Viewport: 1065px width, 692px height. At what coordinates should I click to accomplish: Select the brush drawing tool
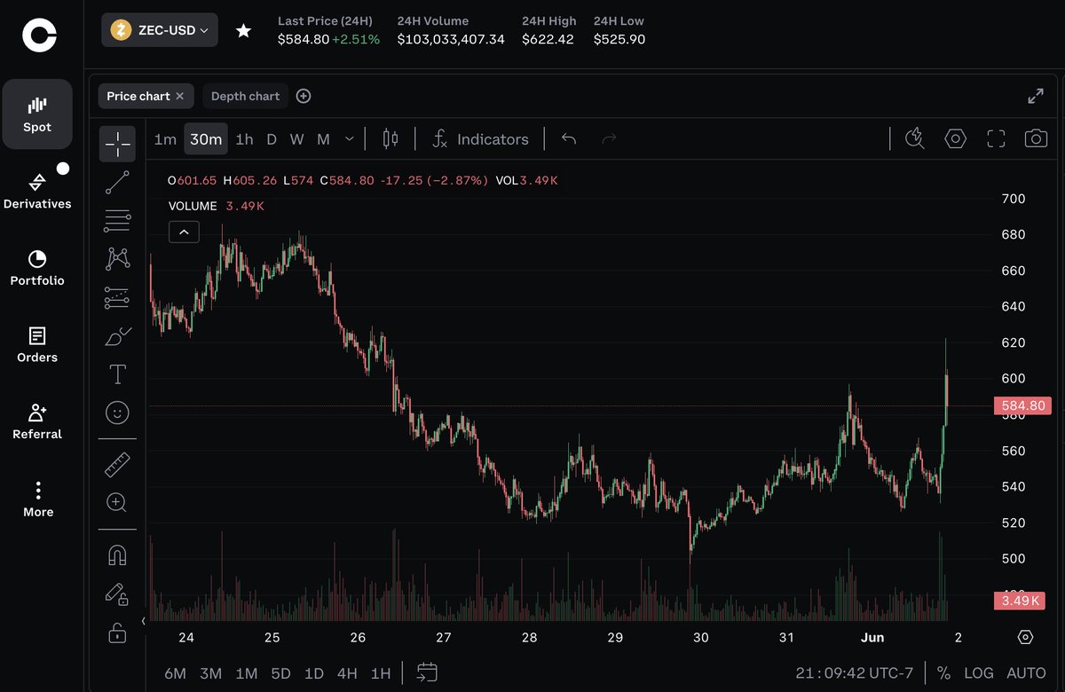tap(117, 336)
